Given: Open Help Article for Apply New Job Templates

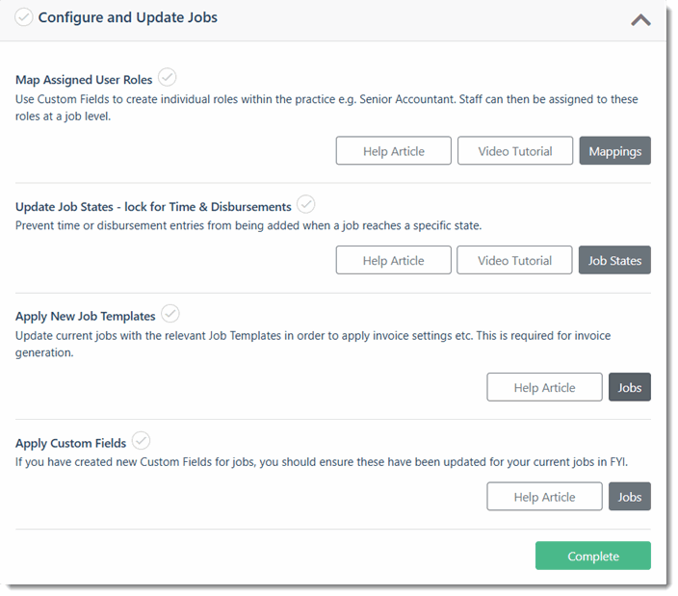Looking at the screenshot, I should tap(544, 387).
